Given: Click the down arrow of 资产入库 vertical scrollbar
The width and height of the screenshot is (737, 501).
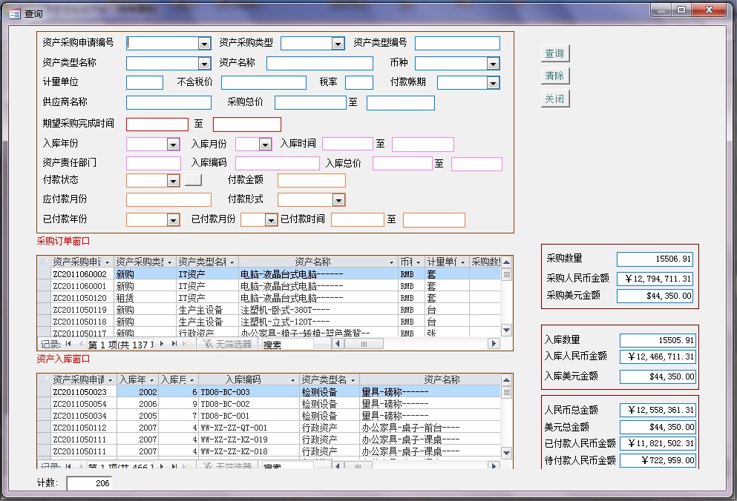Looking at the screenshot, I should [x=507, y=453].
